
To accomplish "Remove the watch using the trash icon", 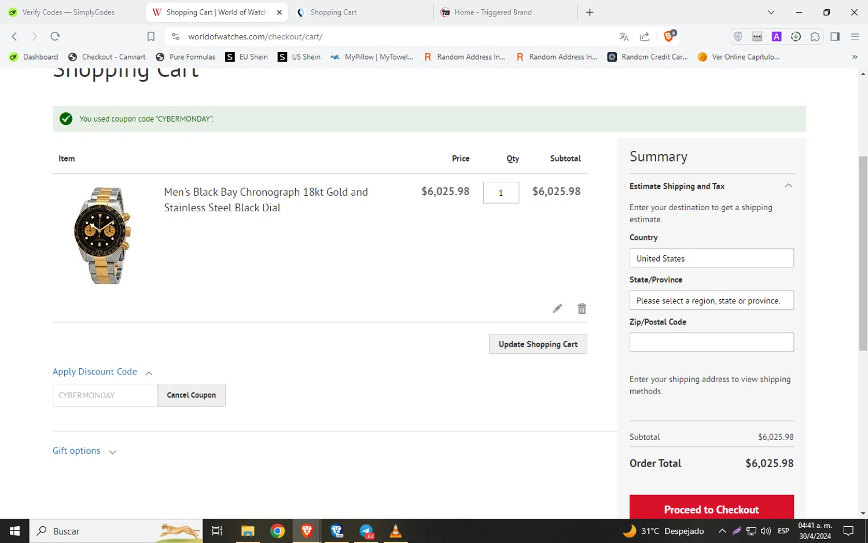I will tap(582, 309).
